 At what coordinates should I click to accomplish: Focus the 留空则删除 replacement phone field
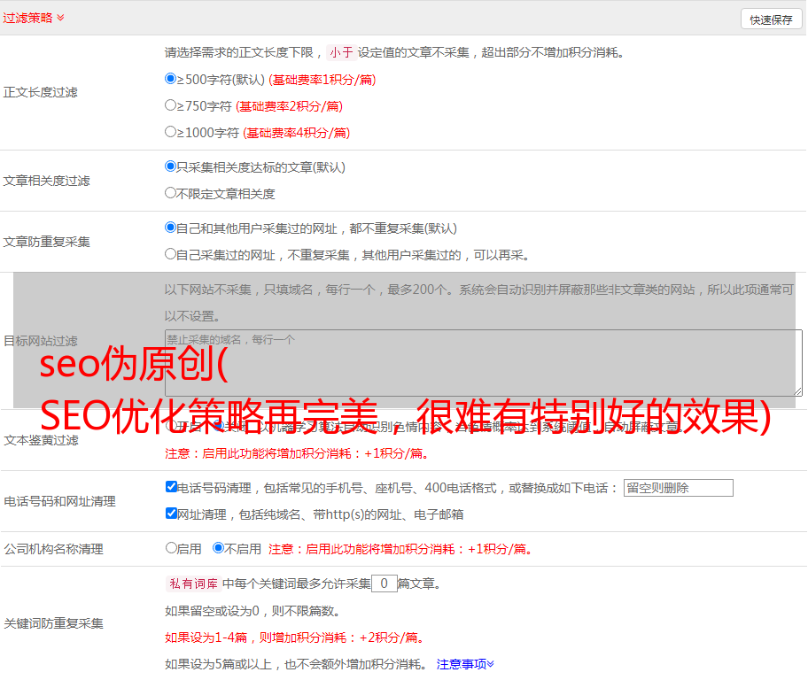[678, 488]
